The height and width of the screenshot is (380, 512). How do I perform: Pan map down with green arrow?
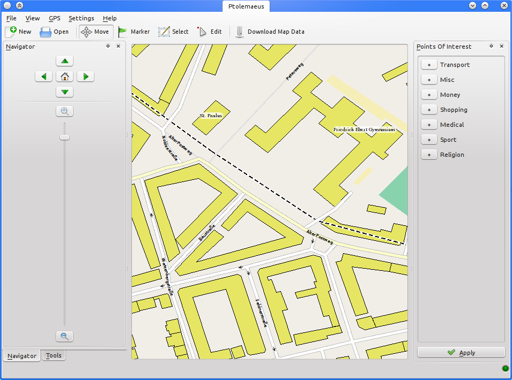(64, 92)
